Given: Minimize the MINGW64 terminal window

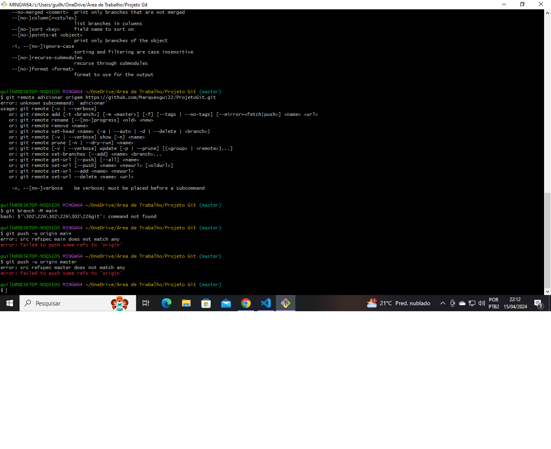Looking at the screenshot, I should pyautogui.click(x=504, y=4).
